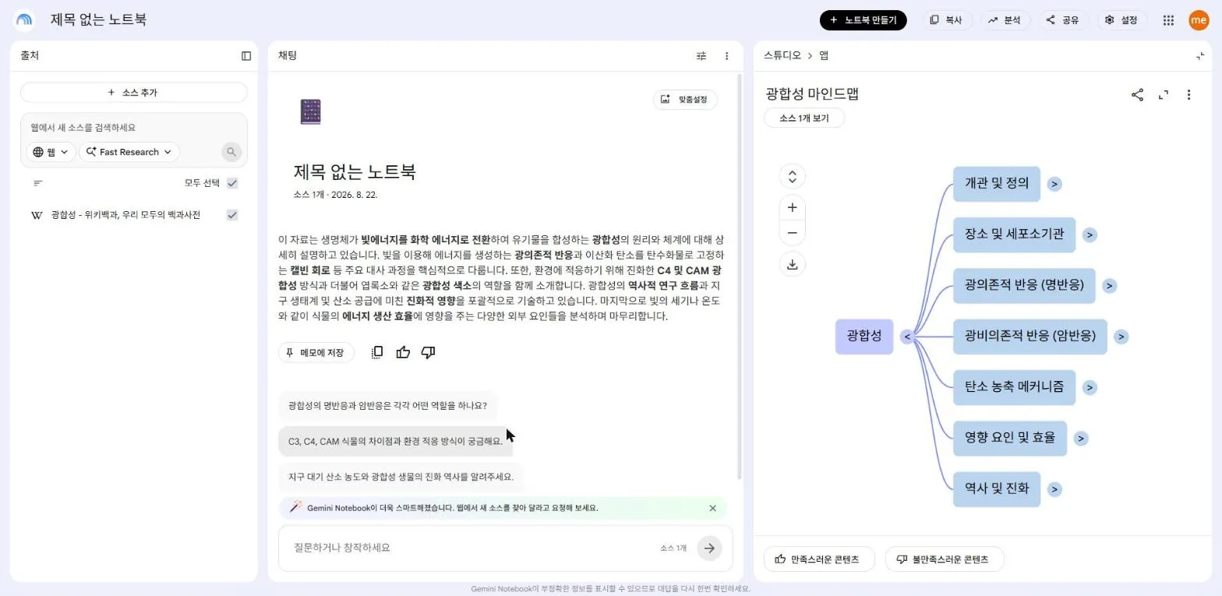This screenshot has width=1222, height=596.
Task: Open the 설정 settings menu item
Action: (x=1121, y=20)
